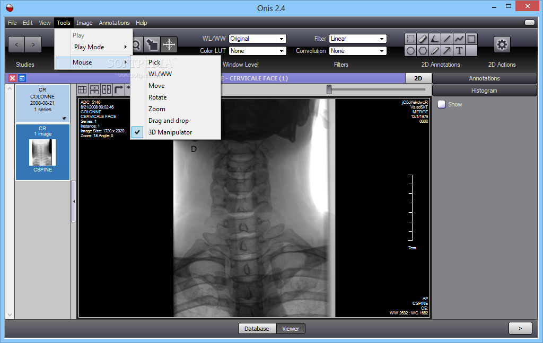This screenshot has height=343, width=543.
Task: Expand the Play Mode submenu
Action: pyautogui.click(x=93, y=47)
